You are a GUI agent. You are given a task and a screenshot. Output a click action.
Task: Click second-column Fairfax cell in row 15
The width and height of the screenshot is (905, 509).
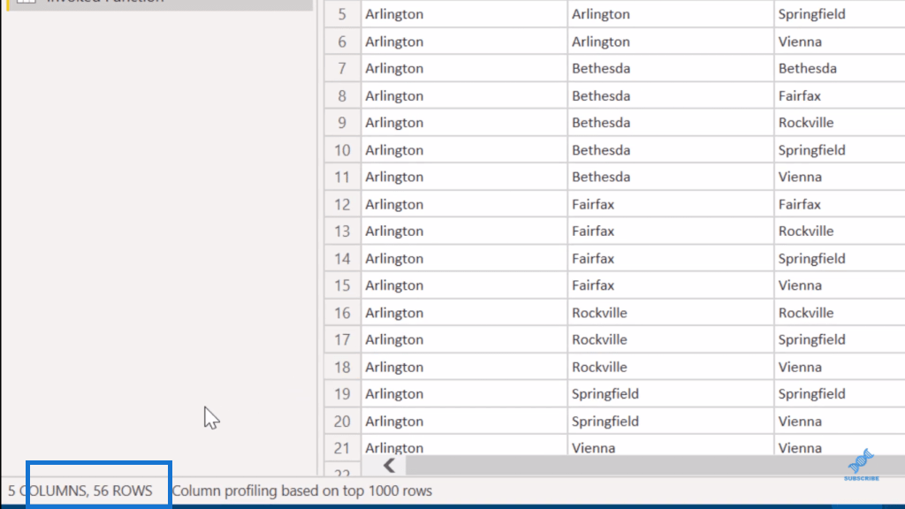(671, 285)
